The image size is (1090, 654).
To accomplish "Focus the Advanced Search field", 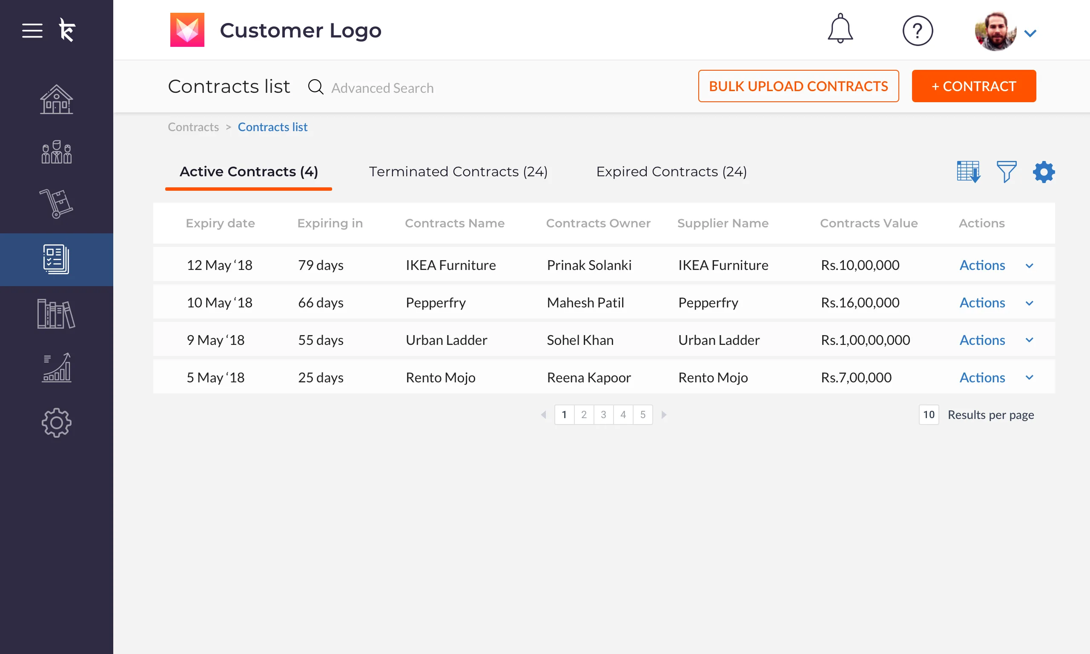I will point(382,88).
